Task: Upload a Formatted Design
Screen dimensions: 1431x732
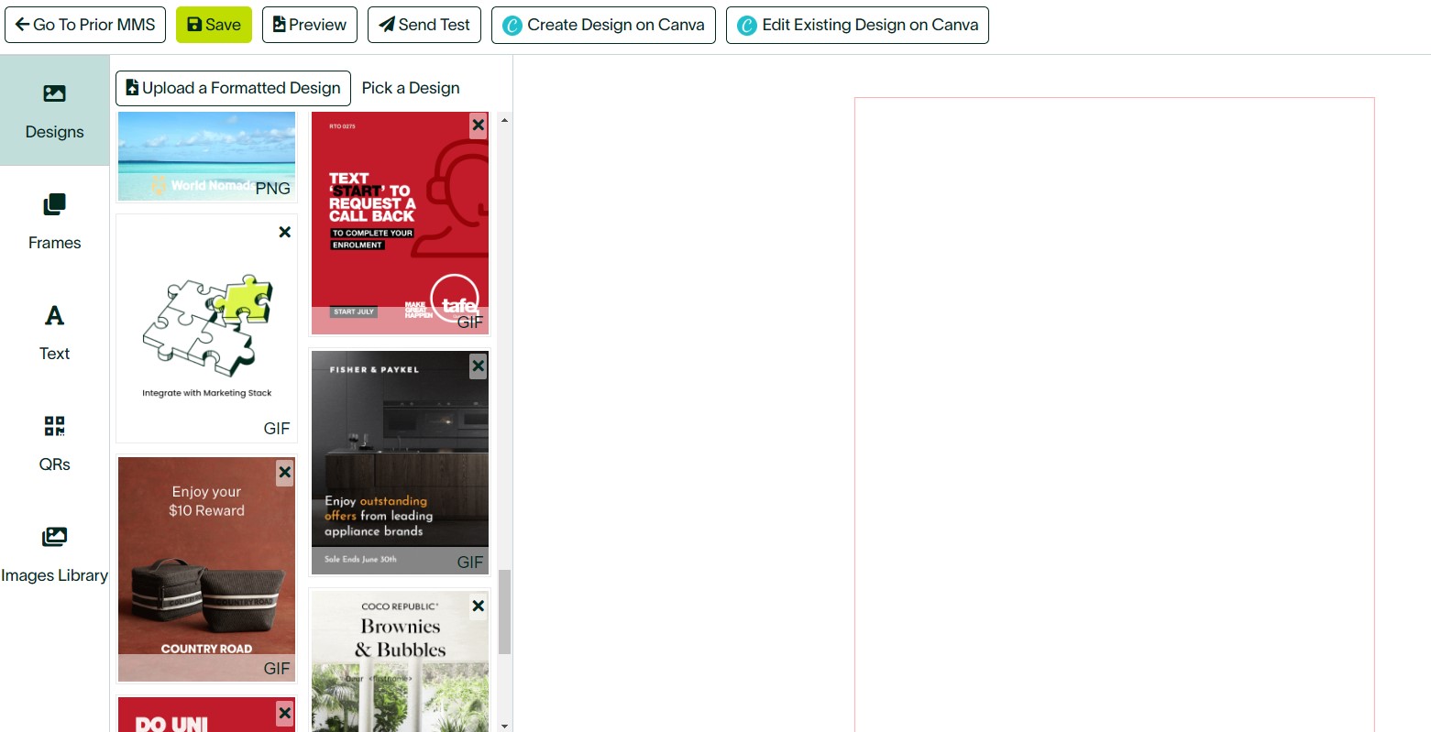Action: click(x=233, y=88)
